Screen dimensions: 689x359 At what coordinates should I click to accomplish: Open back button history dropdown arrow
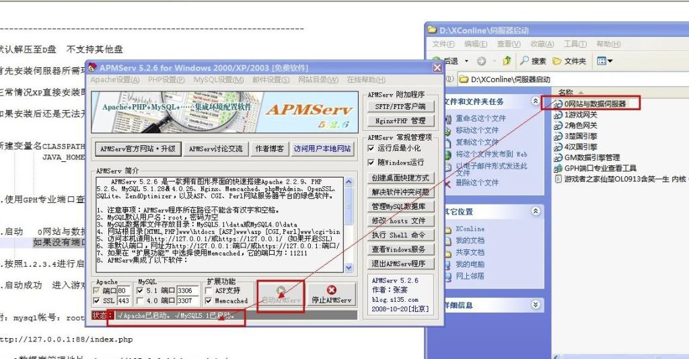pyautogui.click(x=467, y=61)
